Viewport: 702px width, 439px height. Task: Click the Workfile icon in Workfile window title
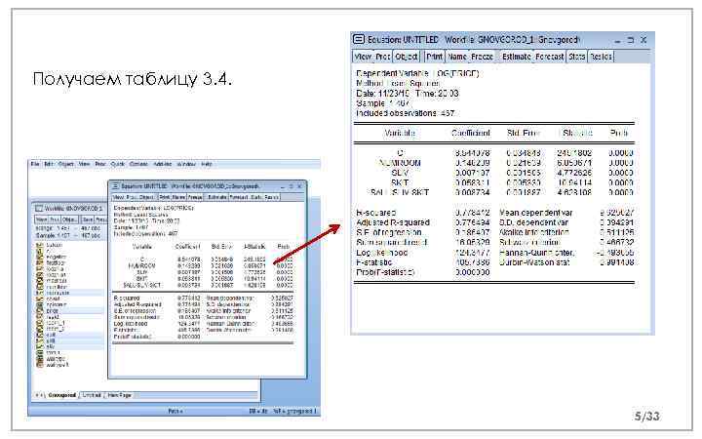click(39, 209)
